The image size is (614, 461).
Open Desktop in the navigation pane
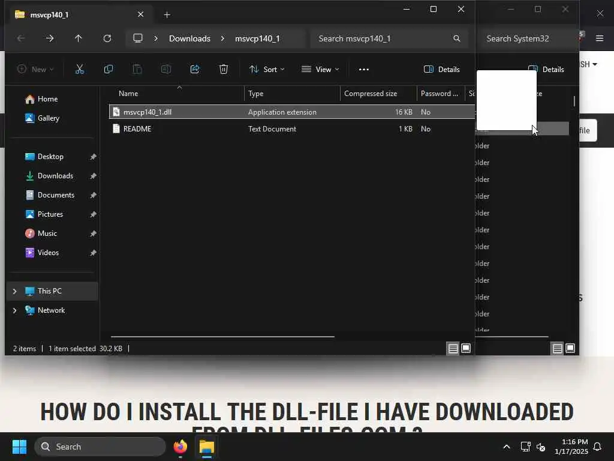50,157
